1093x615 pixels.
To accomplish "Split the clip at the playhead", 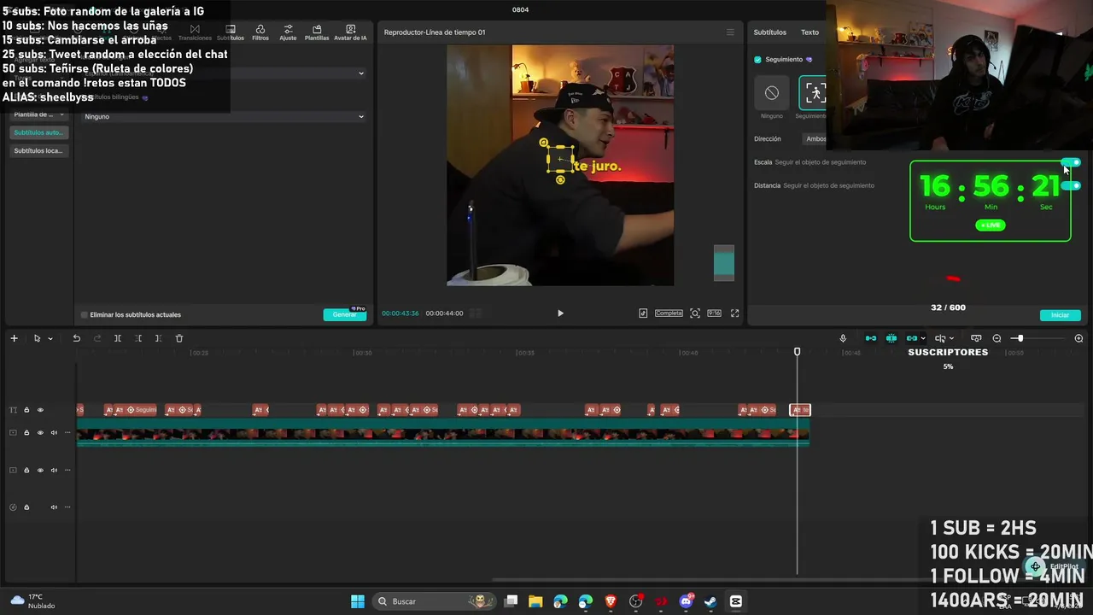I will 118,338.
